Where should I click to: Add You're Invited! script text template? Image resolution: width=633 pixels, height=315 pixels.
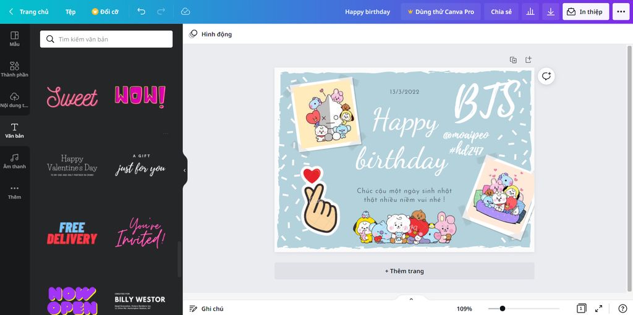[x=140, y=233]
